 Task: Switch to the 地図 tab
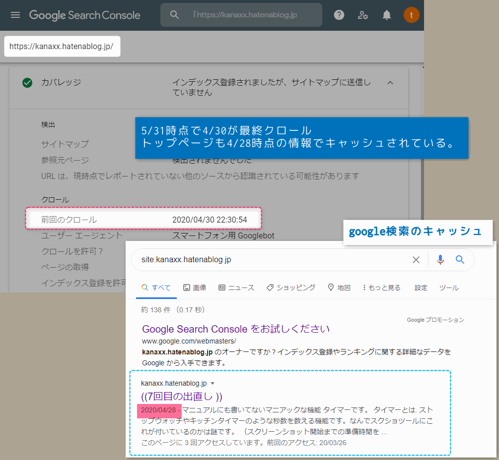click(x=339, y=287)
